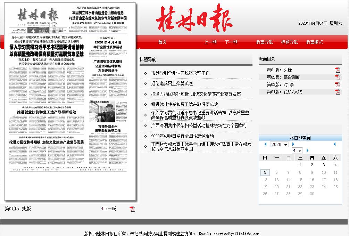This screenshot has height=236, width=349.
Task: Click the previous year arrow left of 2020
Action: 266,144
